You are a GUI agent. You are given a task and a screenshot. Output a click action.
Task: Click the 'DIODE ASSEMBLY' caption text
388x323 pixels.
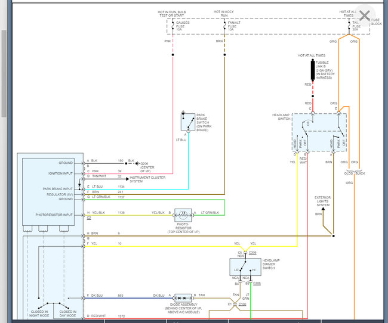tap(184, 305)
